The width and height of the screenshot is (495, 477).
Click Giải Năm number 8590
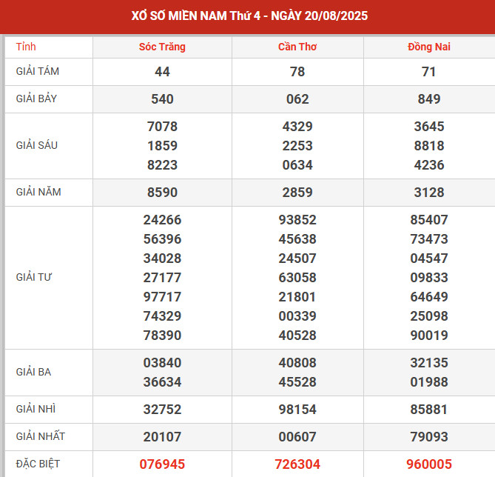click(162, 193)
